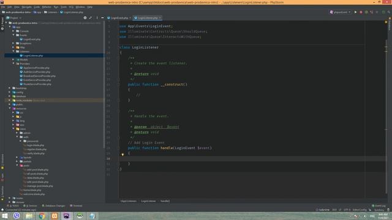This screenshot has height=220, width=392.
Task: Collapse the resources folder
Action: click(x=10, y=109)
